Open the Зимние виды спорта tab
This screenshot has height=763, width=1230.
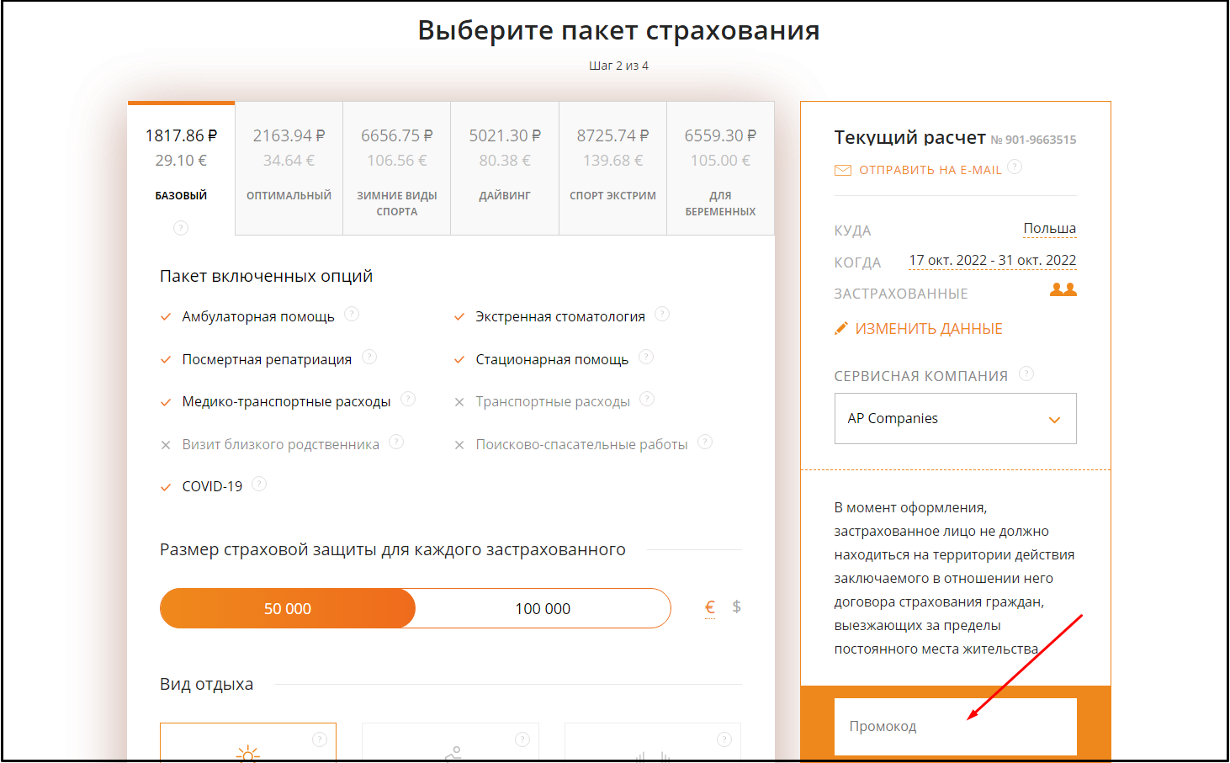click(397, 168)
